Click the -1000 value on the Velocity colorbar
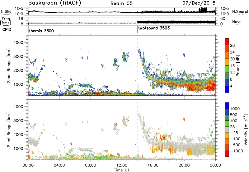This screenshot has height=172, width=249. point(237,151)
